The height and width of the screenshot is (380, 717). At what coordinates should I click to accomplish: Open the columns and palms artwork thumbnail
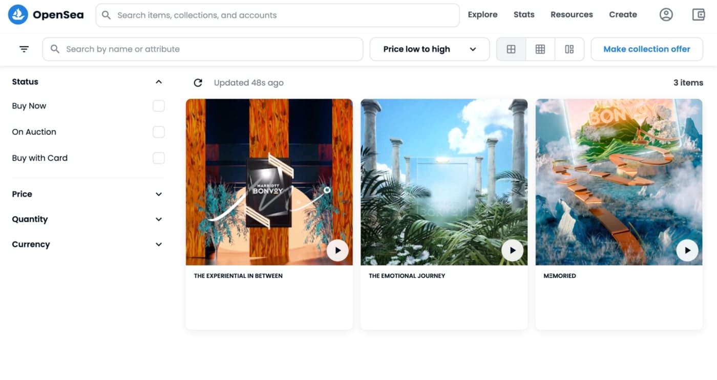[x=444, y=182]
